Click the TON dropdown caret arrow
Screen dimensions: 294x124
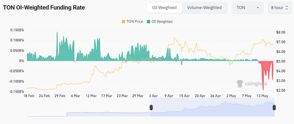258,8
